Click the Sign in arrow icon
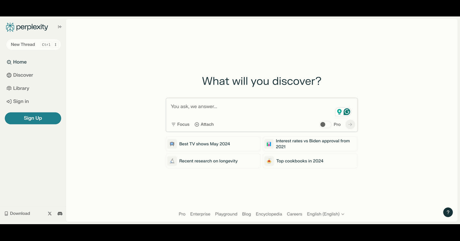 [9, 101]
